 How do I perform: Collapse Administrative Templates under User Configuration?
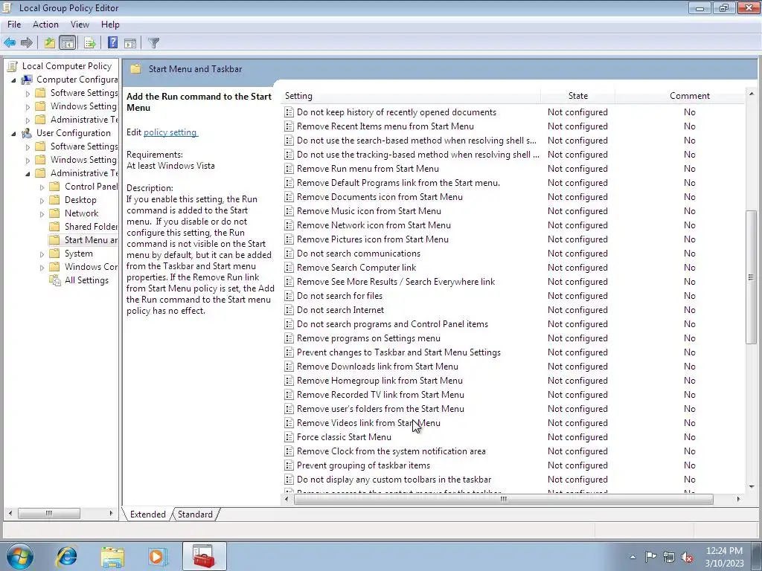pyautogui.click(x=28, y=174)
